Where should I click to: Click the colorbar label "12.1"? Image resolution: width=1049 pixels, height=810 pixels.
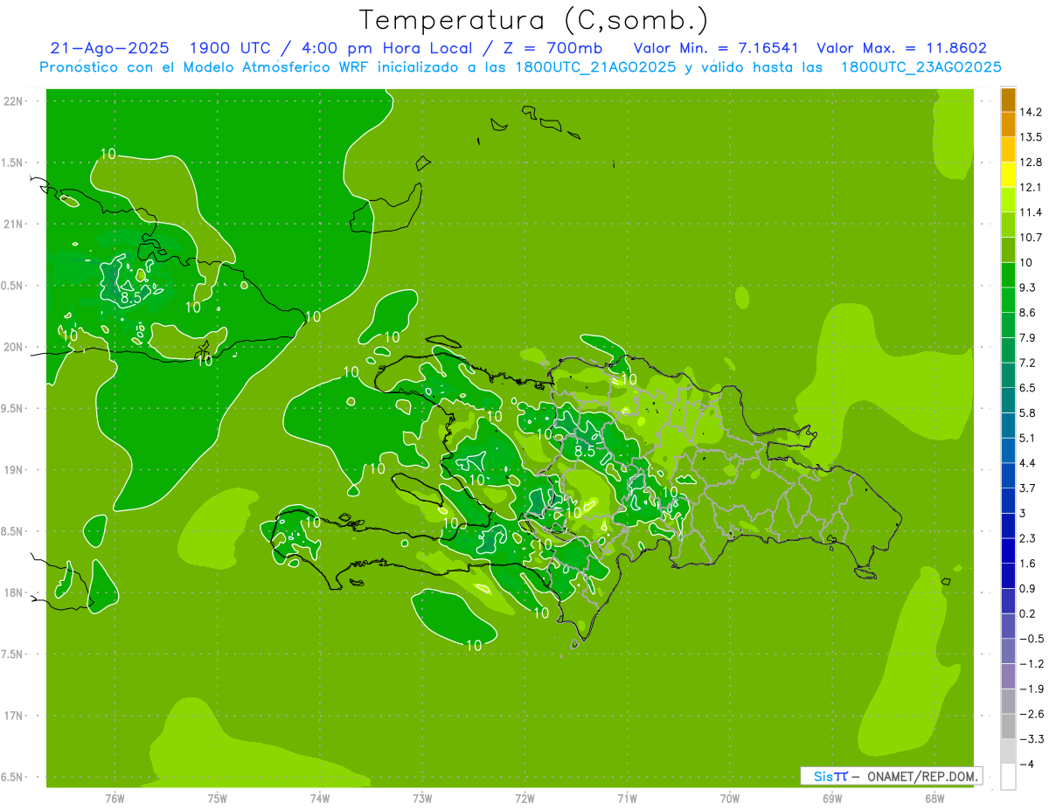pos(1030,187)
